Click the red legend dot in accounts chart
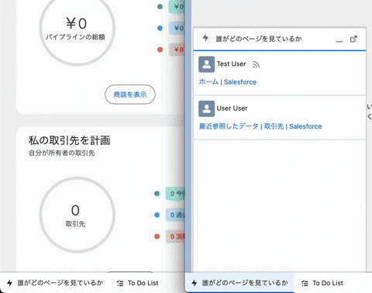This screenshot has height=293, width=372. click(x=157, y=236)
